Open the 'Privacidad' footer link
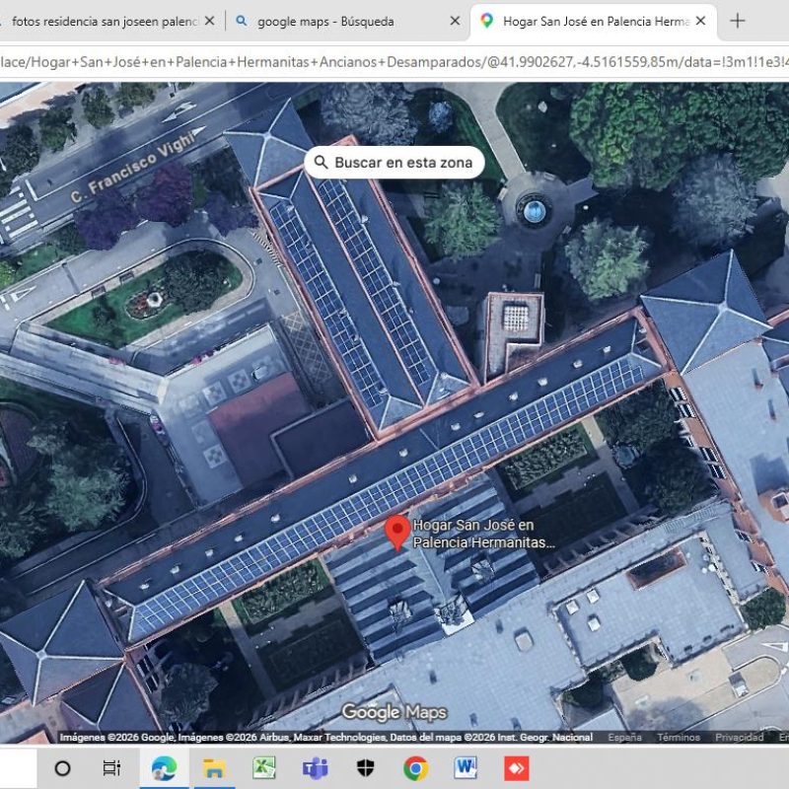 739,737
